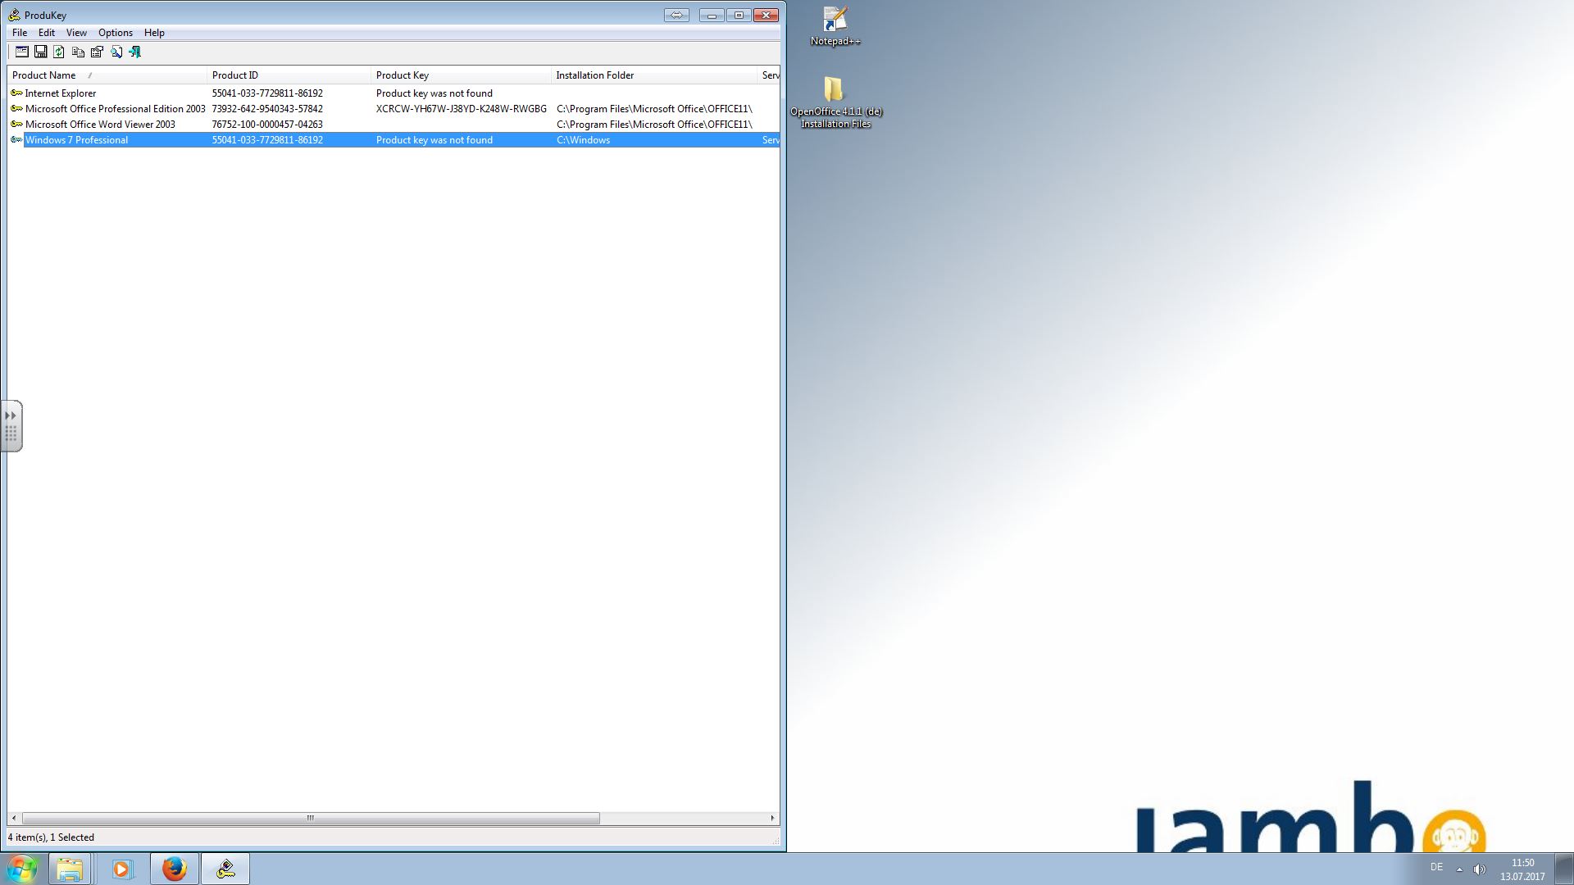Click the Refresh toolbar icon
1574x885 pixels.
(x=59, y=52)
